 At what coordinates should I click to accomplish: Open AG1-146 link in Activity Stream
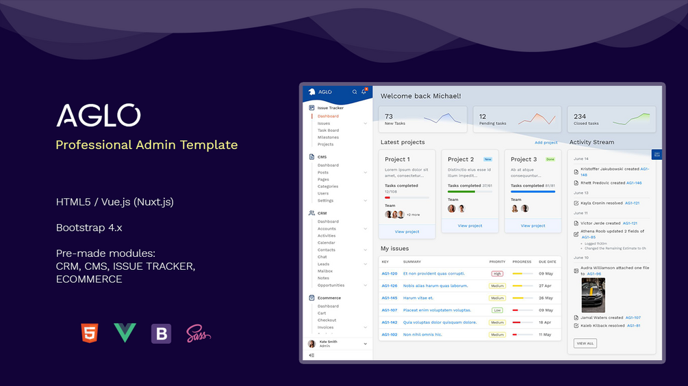634,183
